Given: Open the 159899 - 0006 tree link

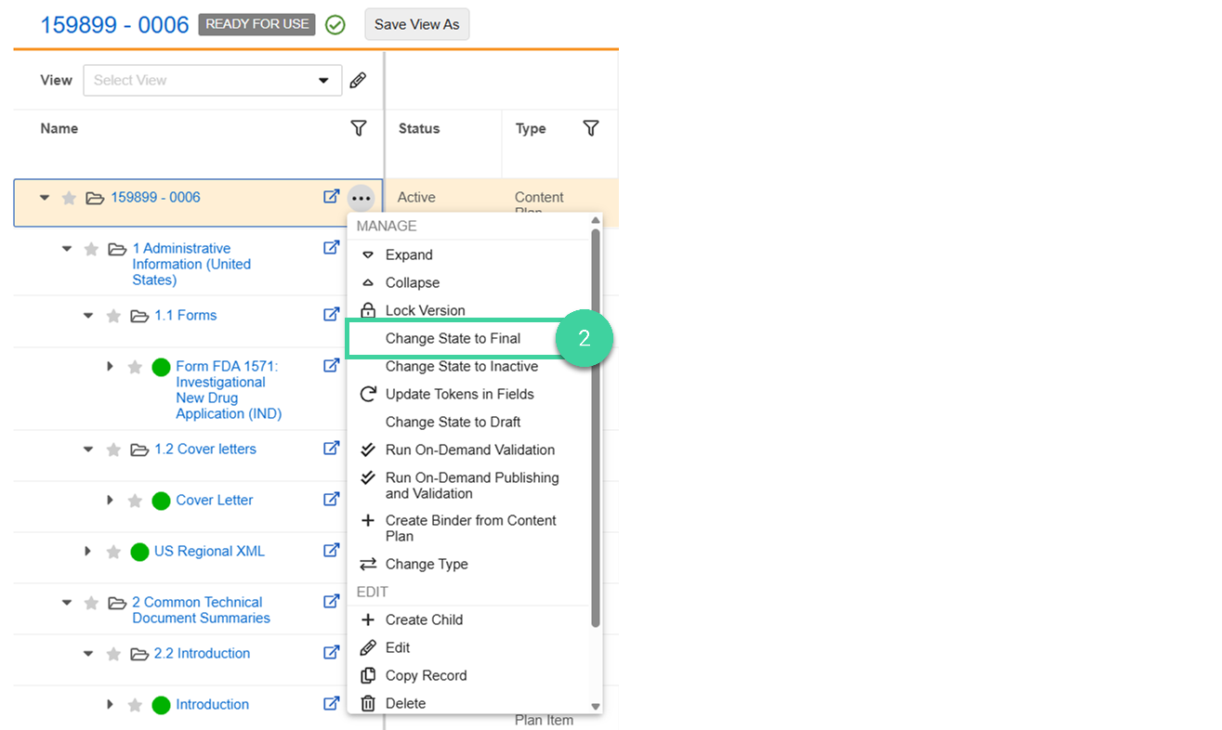Looking at the screenshot, I should pos(155,197).
